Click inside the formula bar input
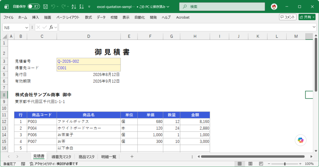 185,27
